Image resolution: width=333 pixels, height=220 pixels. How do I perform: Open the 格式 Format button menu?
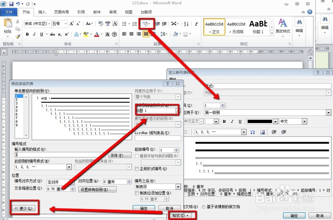click(x=180, y=216)
